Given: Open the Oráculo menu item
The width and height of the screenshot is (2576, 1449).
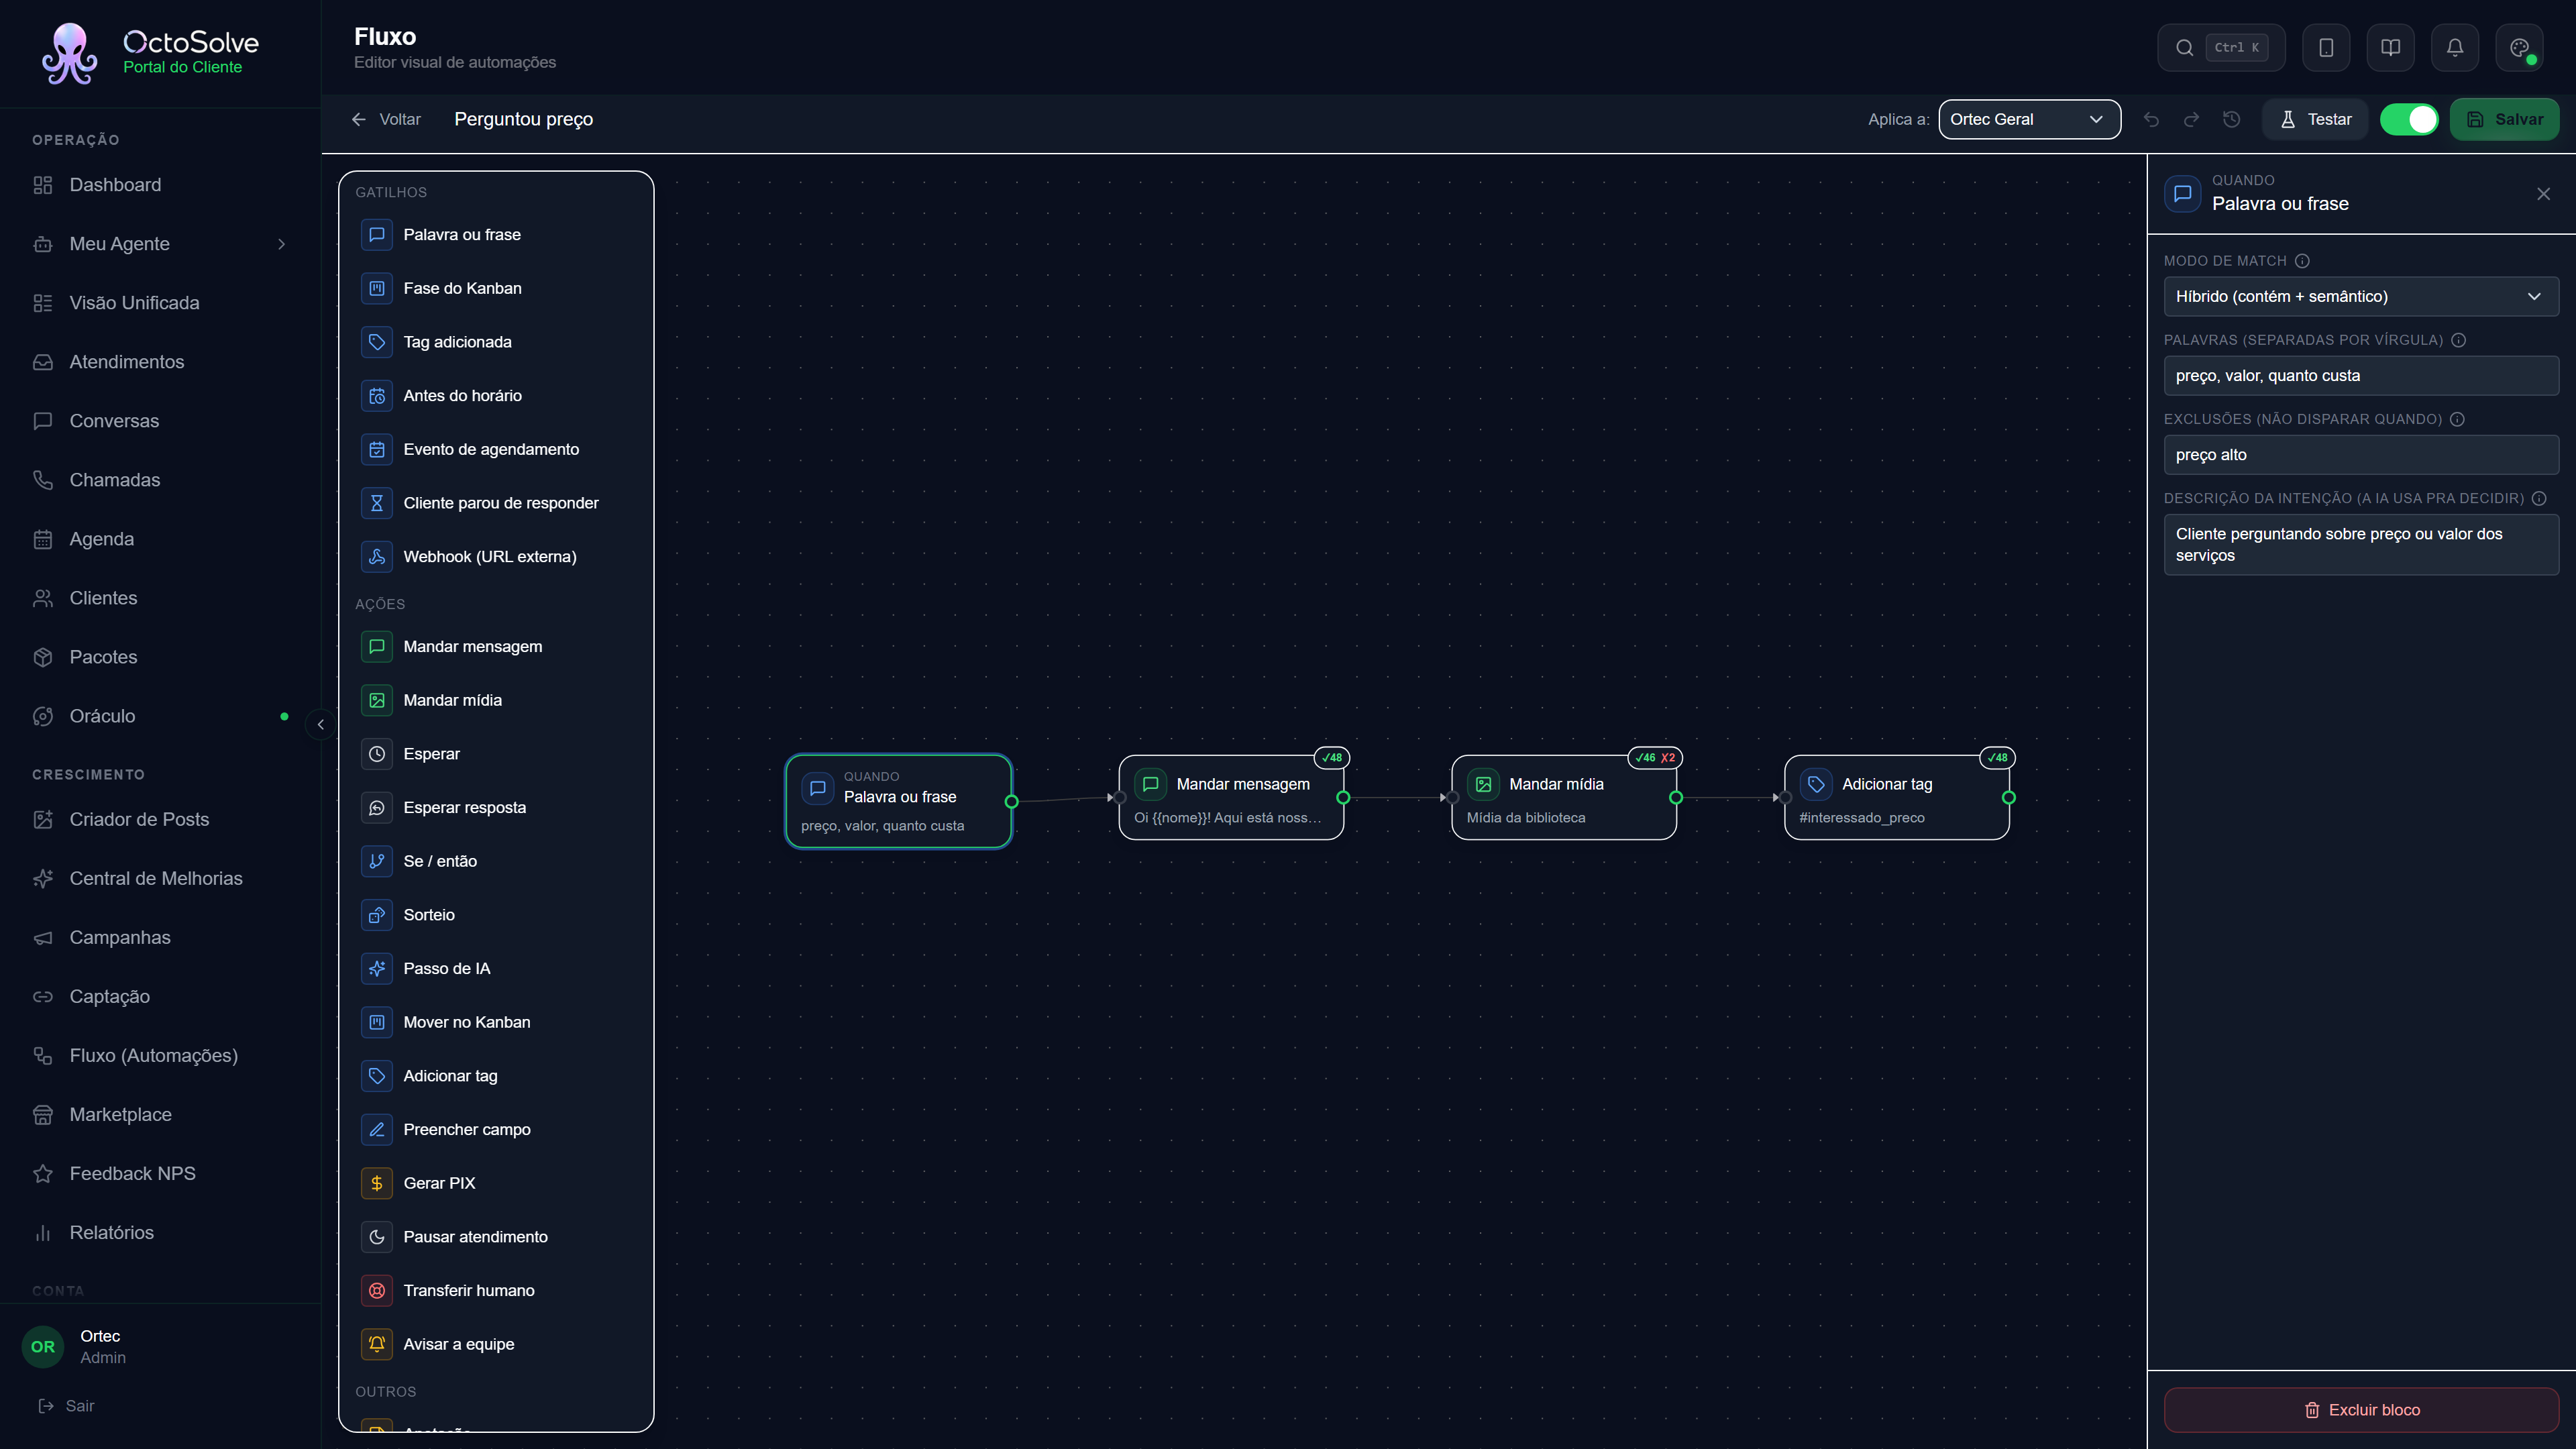Looking at the screenshot, I should tap(160, 716).
